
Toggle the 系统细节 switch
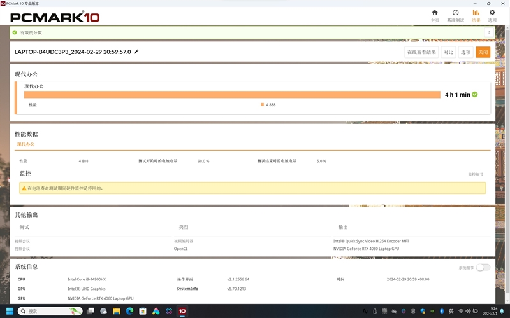tap(483, 268)
